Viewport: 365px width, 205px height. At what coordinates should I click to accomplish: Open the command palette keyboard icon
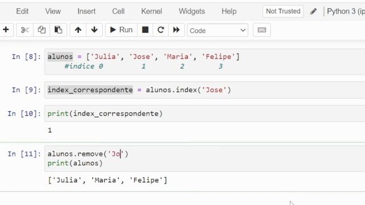click(262, 30)
